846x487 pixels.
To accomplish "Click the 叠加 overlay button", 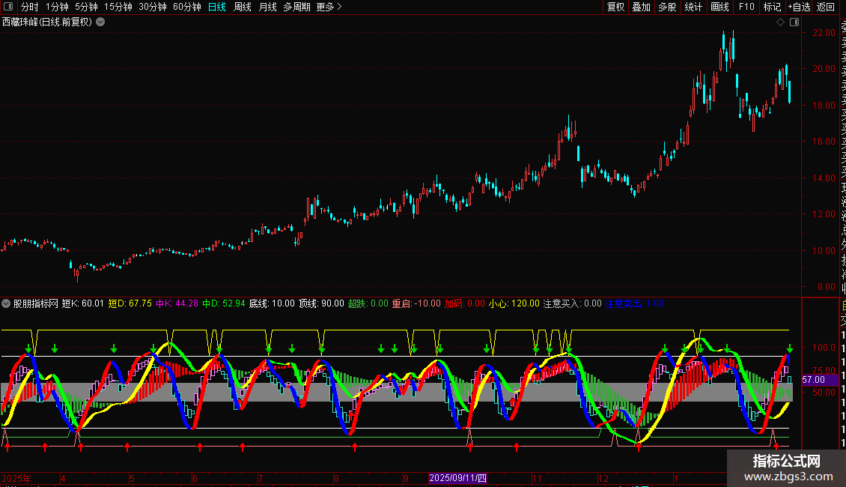I will coord(641,7).
